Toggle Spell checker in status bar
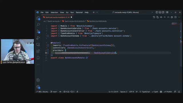This screenshot has width=183, height=103. 155,92
